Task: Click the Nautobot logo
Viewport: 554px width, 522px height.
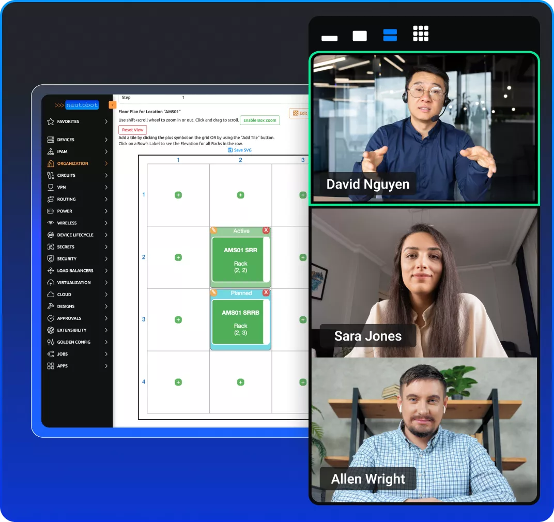Action: click(x=76, y=105)
